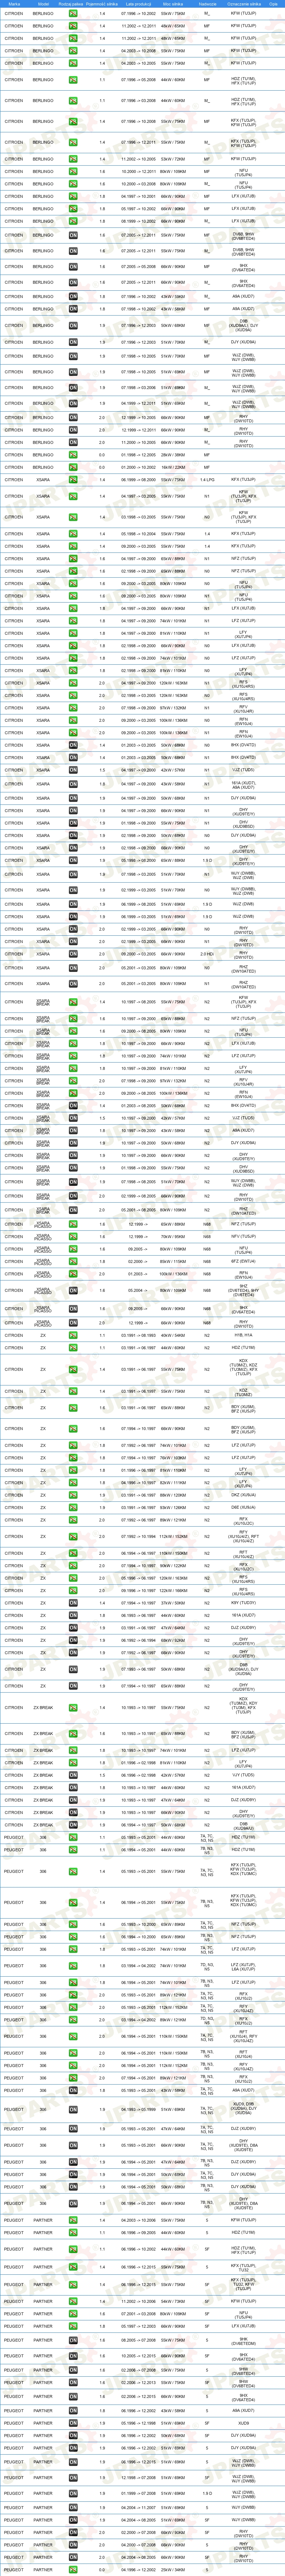Select the '1.4 LPG' Nadwozie cell
285x2576 pixels.
pos(207,480)
